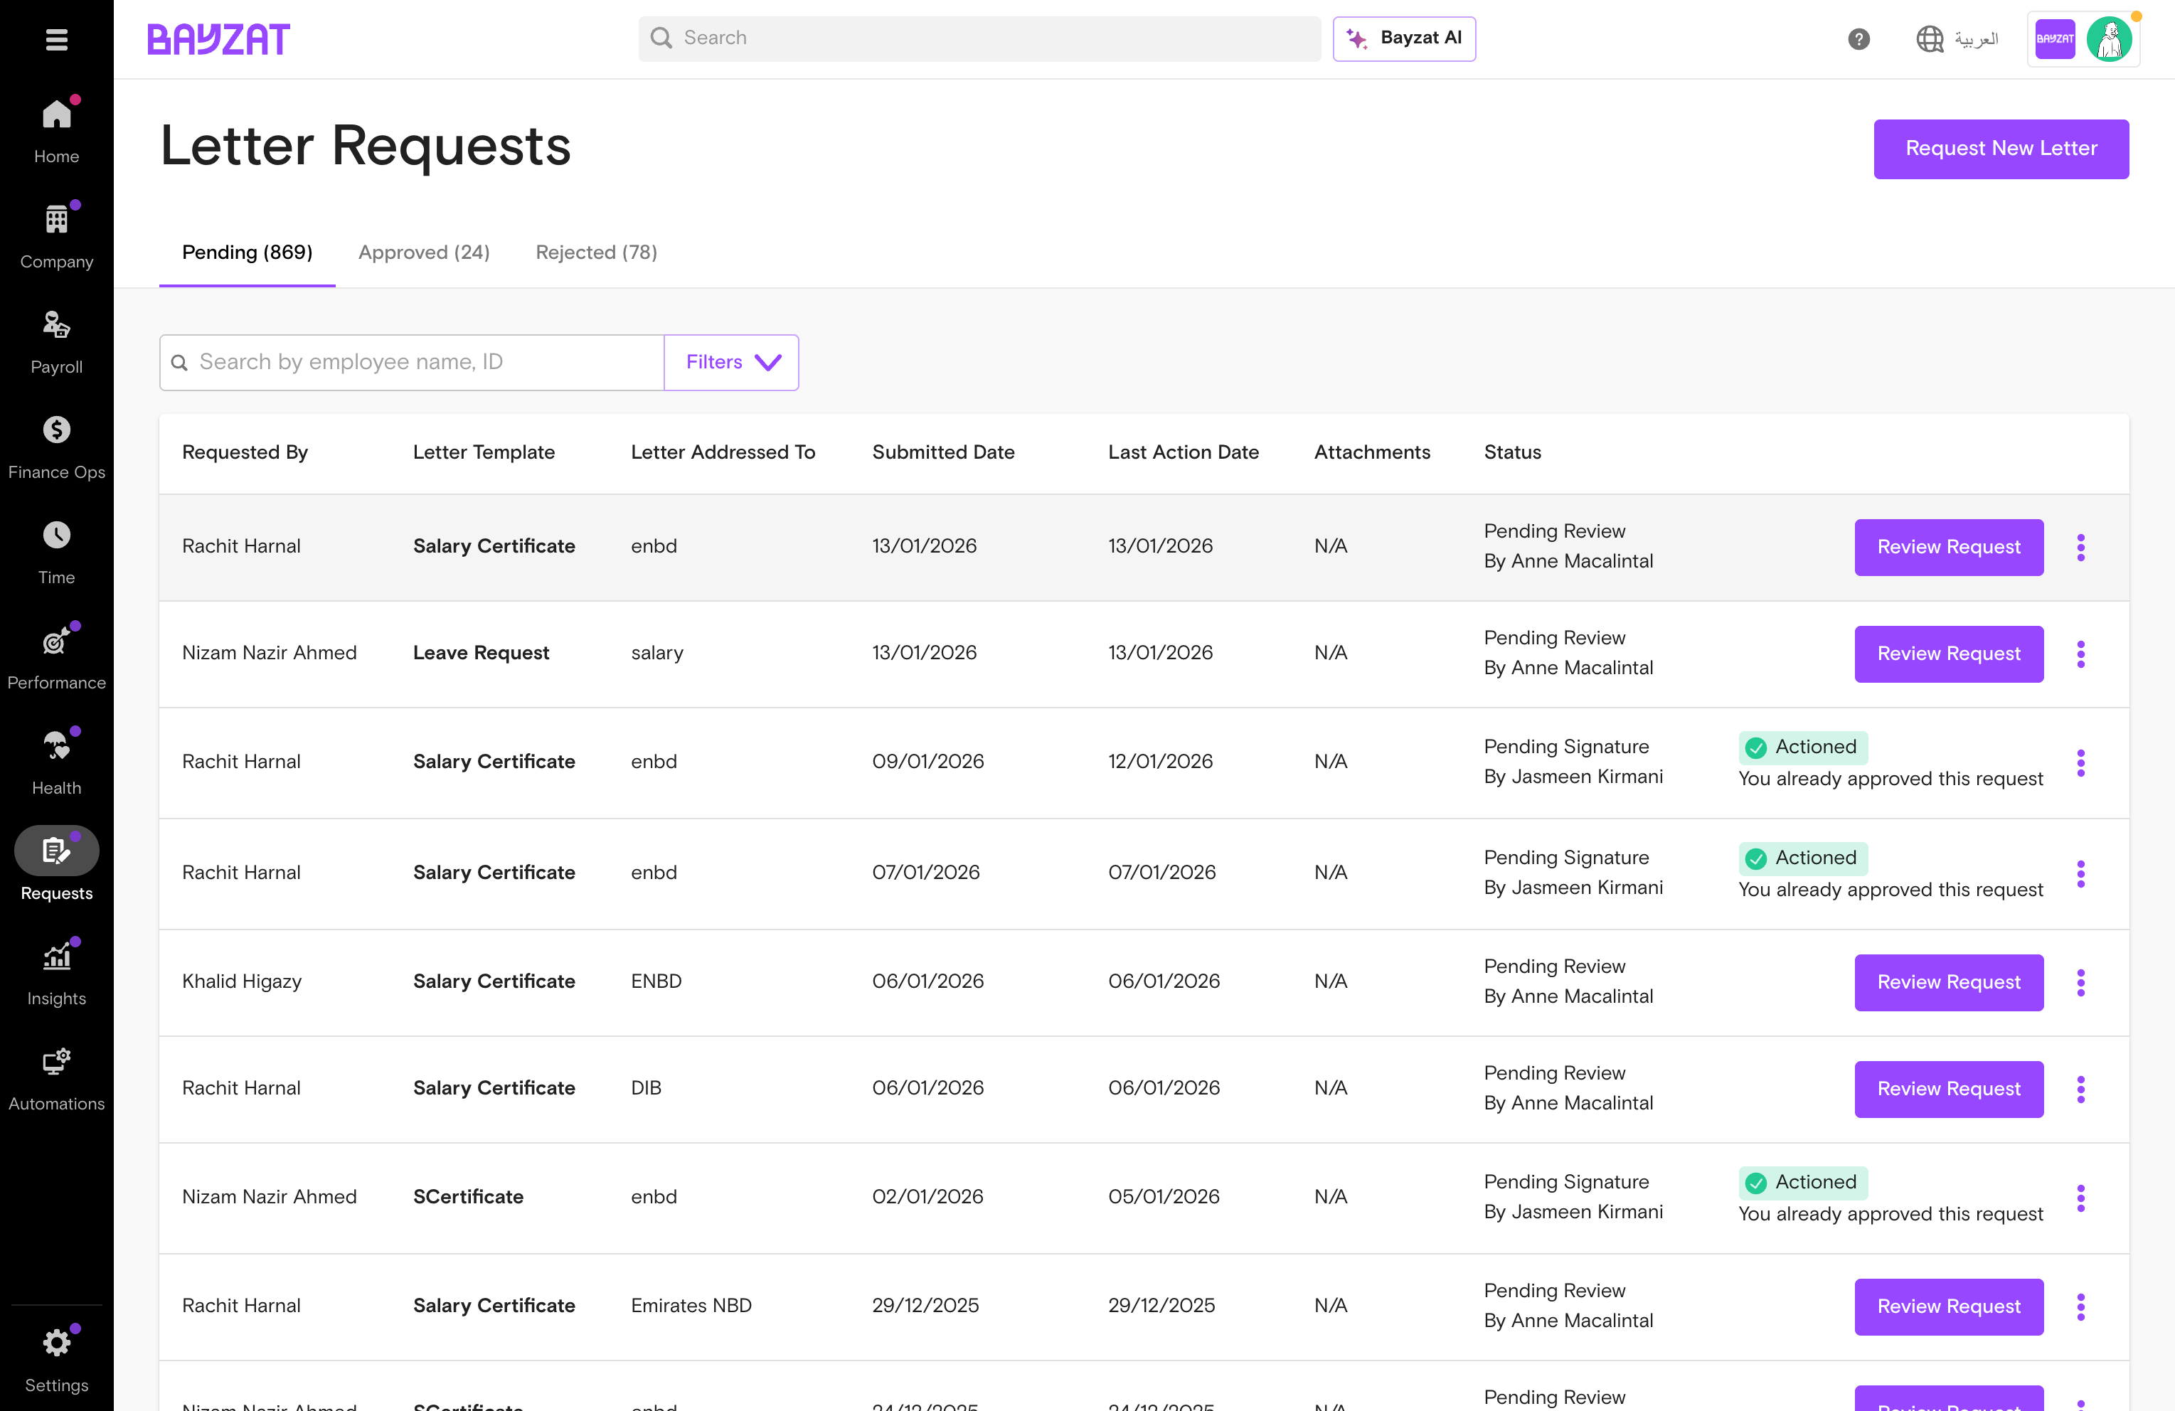This screenshot has height=1411, width=2175.
Task: Open Finance Ops from sidebar
Action: (x=57, y=447)
